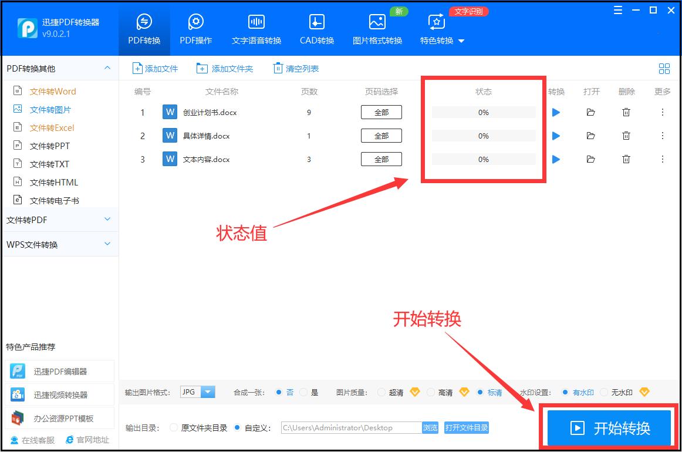Switch to the CAD转换 tab

pos(316,28)
